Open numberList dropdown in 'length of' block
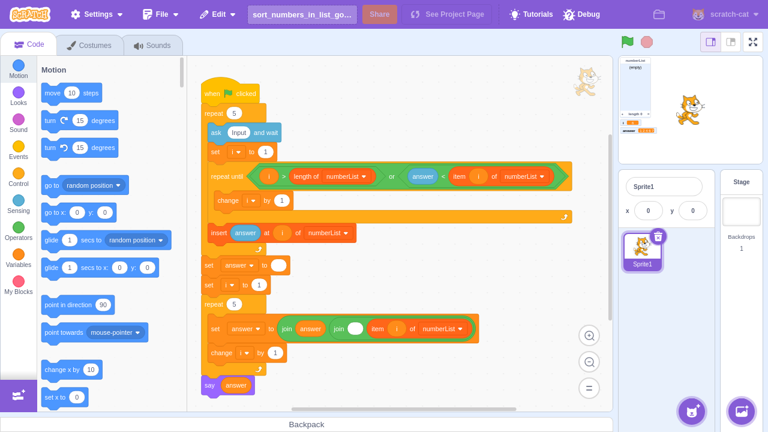 (347, 176)
